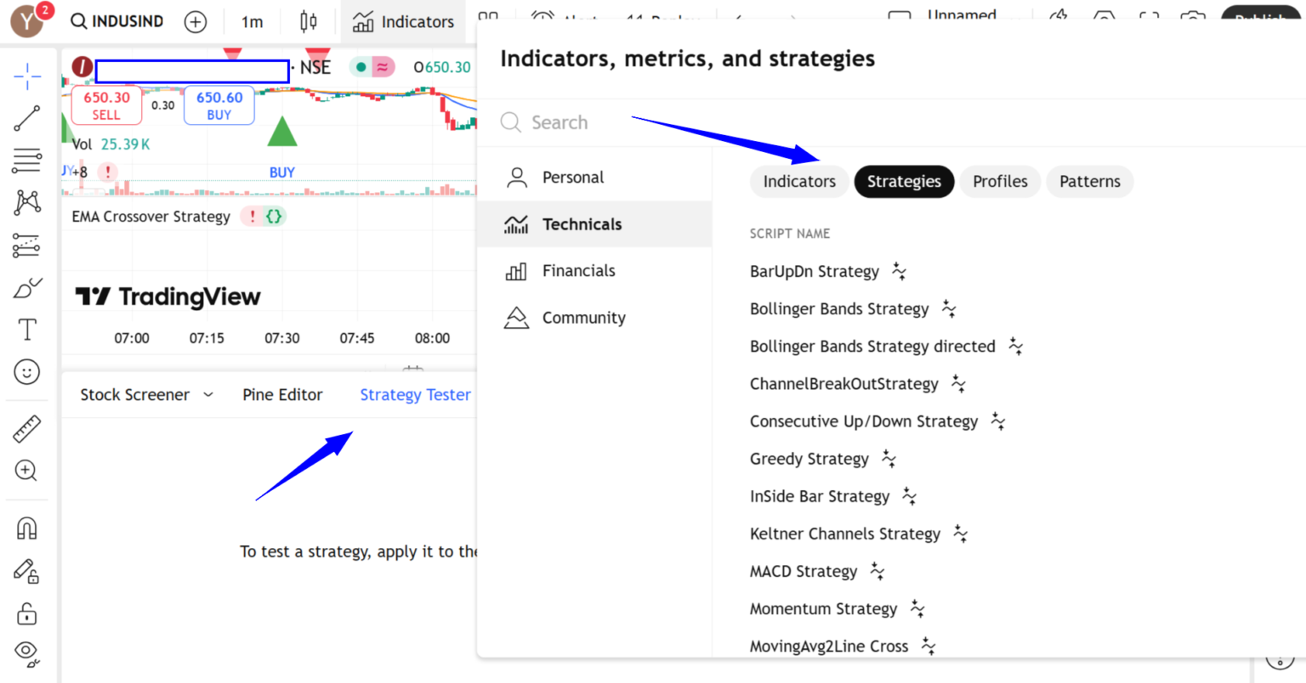Screen dimensions: 1306x683
Task: Toggle Magnet mode in the toolbar
Action: click(26, 528)
